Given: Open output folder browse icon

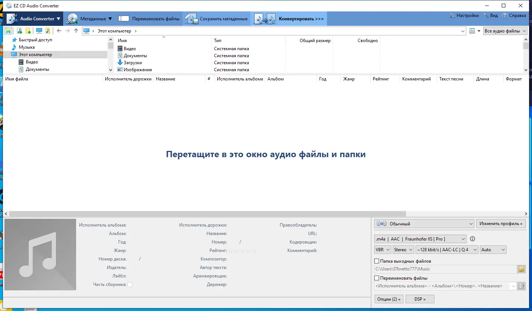Looking at the screenshot, I should [522, 269].
